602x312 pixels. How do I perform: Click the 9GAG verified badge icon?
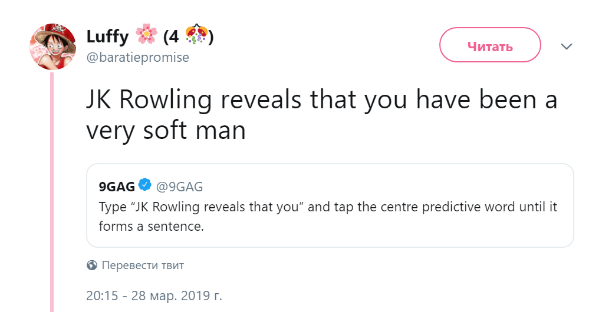(x=144, y=185)
